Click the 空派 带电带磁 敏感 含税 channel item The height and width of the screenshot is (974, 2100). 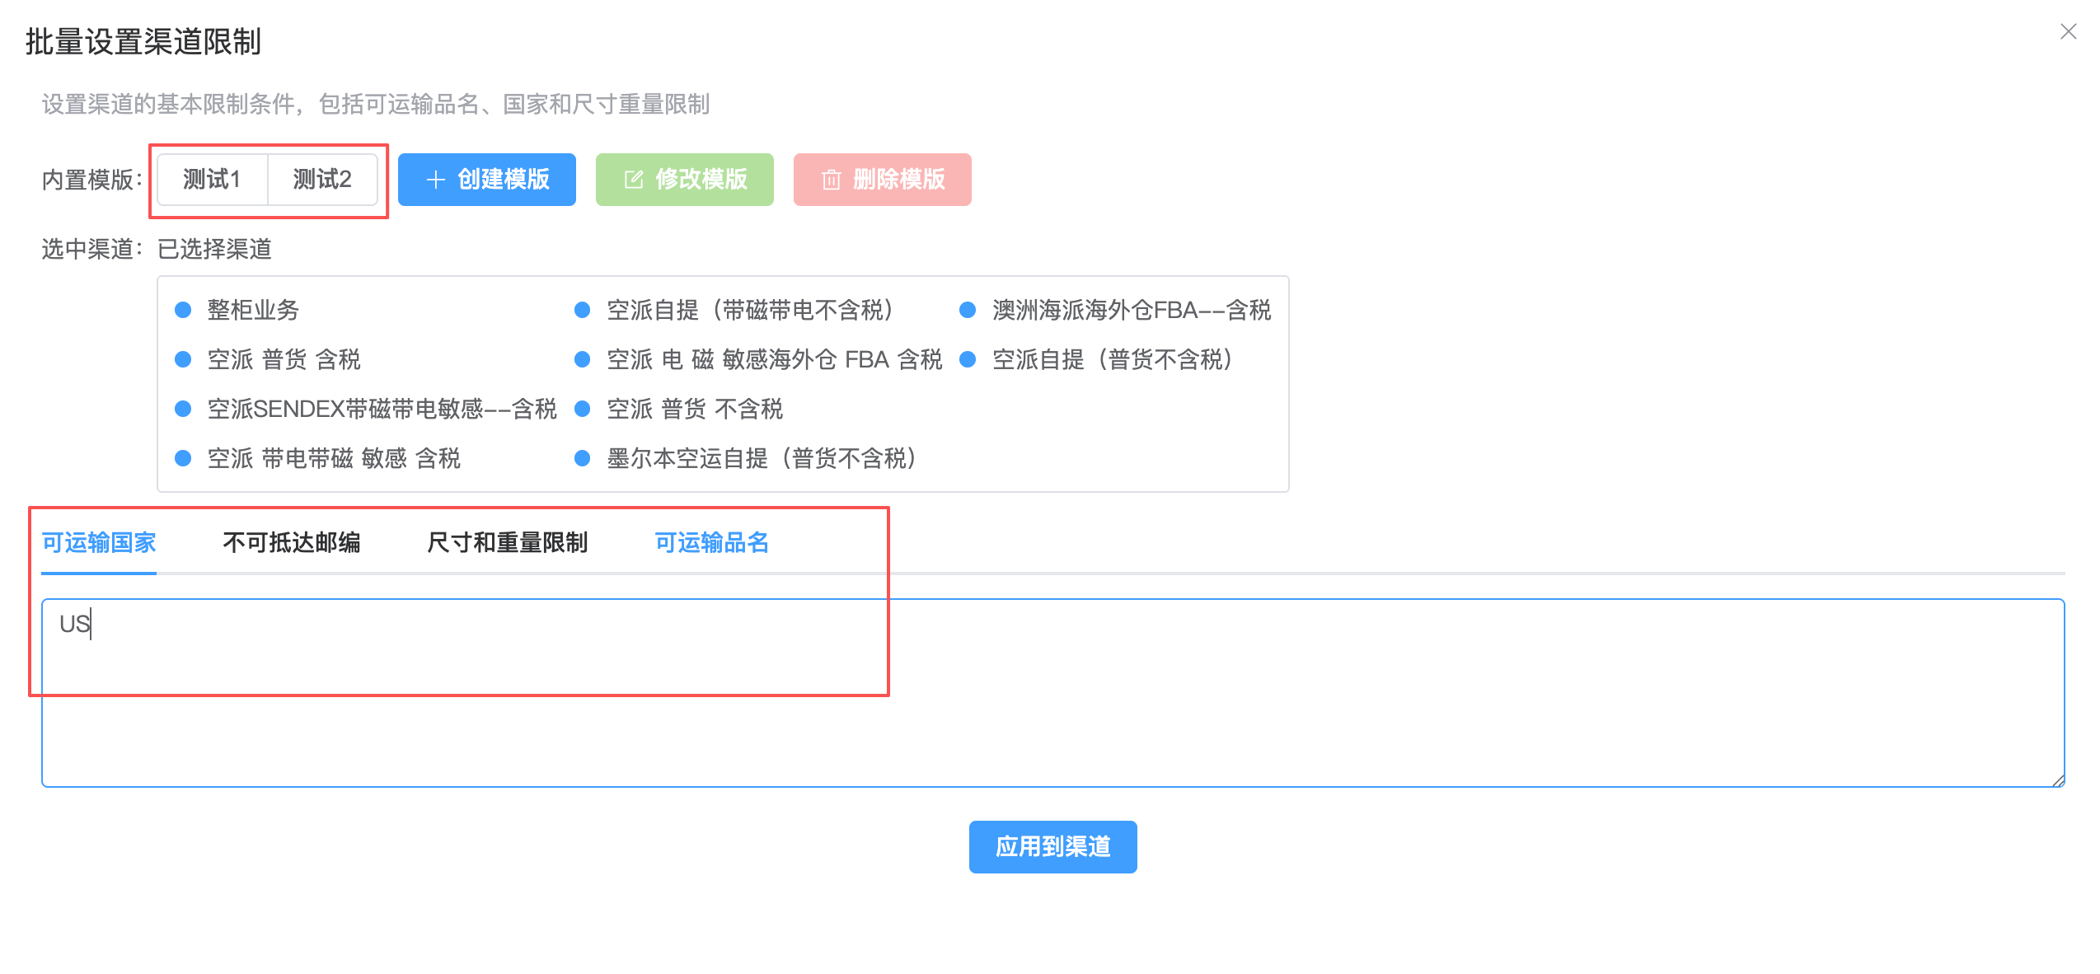(334, 458)
